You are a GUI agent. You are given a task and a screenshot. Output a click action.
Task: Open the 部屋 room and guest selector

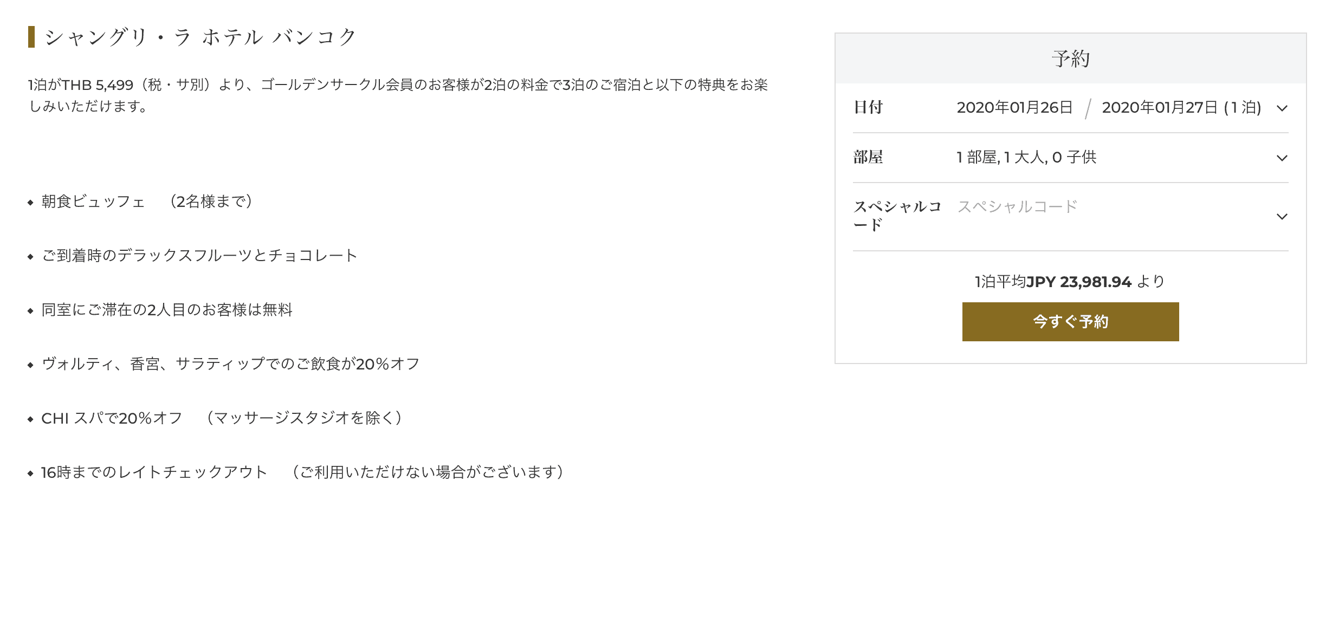(x=1282, y=158)
